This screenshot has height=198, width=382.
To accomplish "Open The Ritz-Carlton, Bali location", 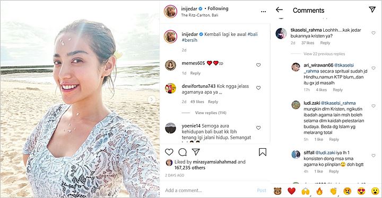I will pyautogui.click(x=199, y=15).
